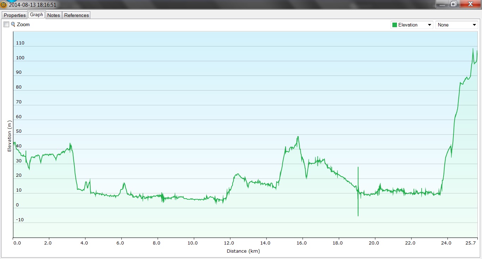The height and width of the screenshot is (259, 482).
Task: Click the window icon in title bar
Action: click(x=4, y=5)
